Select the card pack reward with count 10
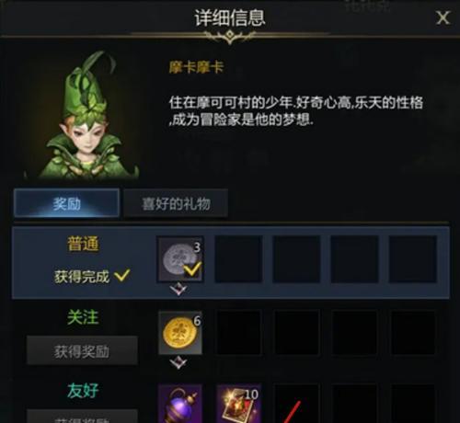 (x=239, y=404)
